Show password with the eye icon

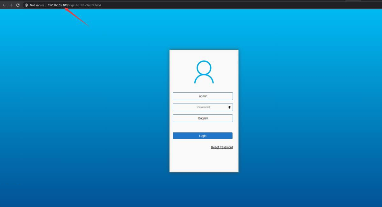tap(229, 107)
